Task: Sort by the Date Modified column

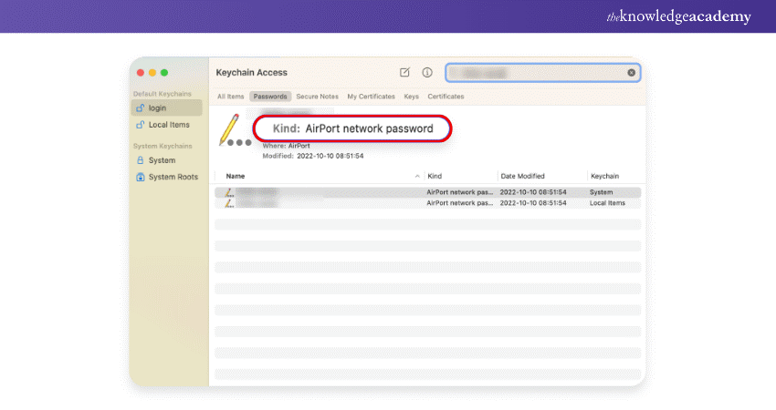Action: (x=522, y=176)
